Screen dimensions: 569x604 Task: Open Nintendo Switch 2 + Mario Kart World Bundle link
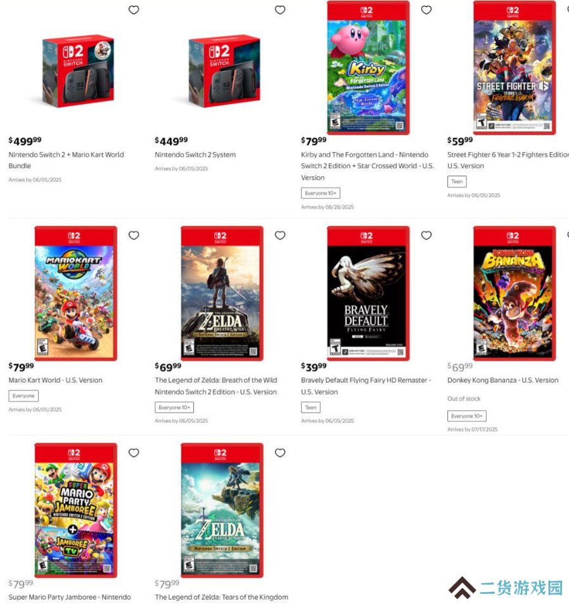[67, 160]
